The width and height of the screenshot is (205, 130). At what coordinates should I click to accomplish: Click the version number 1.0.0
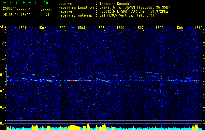point(44,3)
